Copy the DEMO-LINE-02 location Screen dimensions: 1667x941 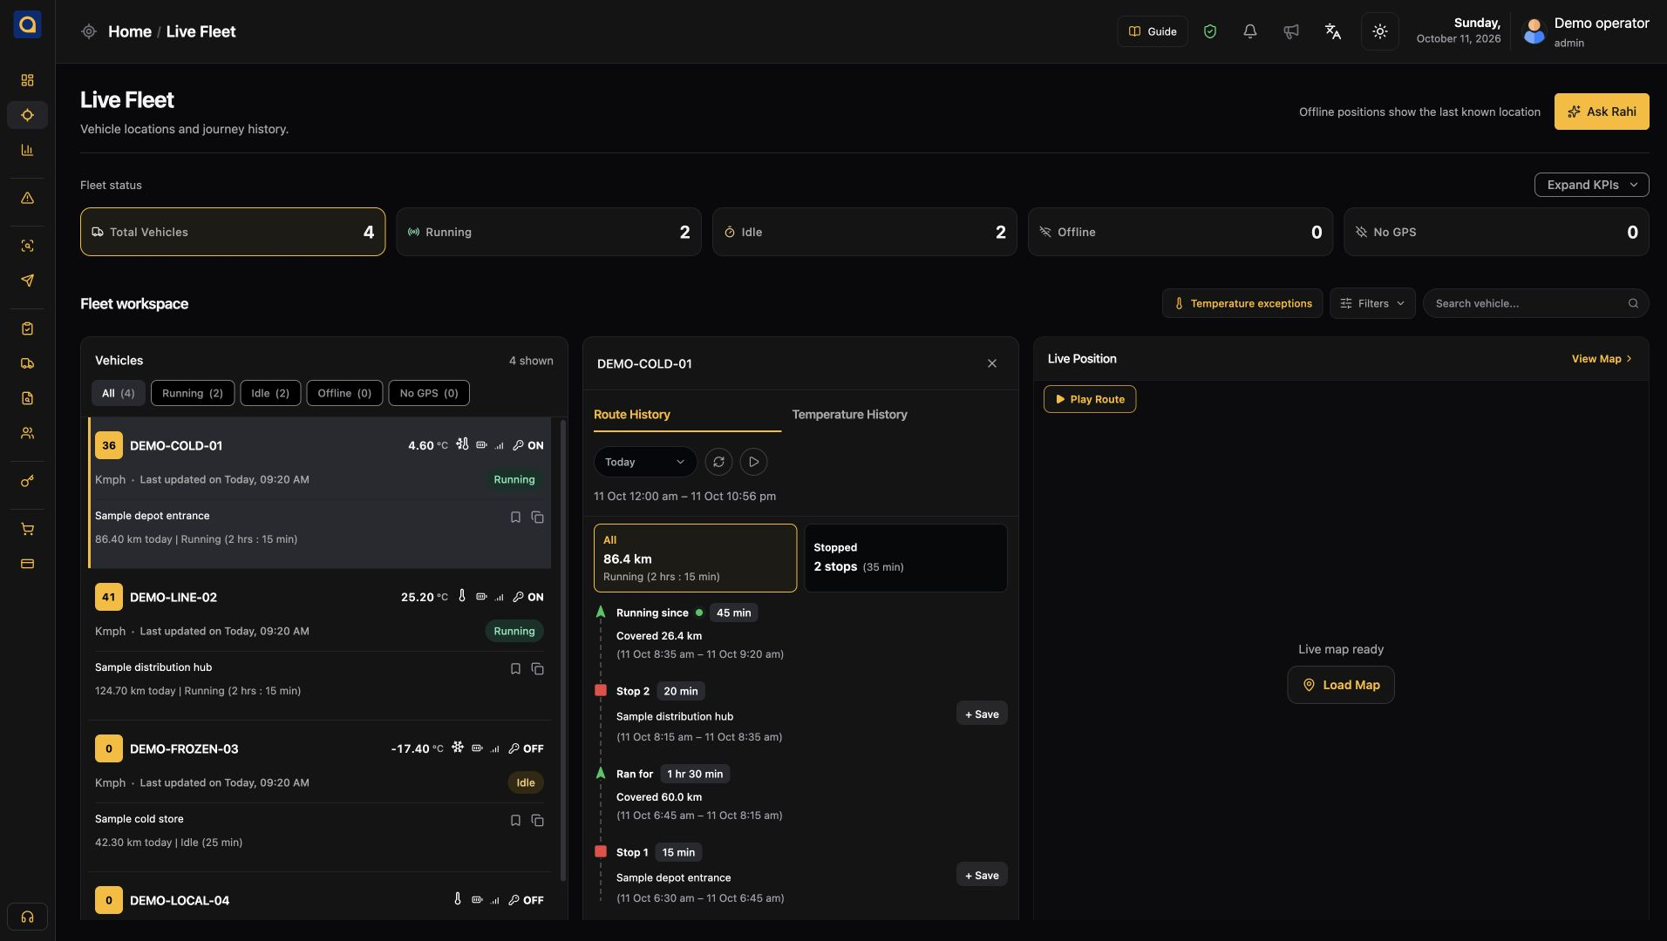537,669
